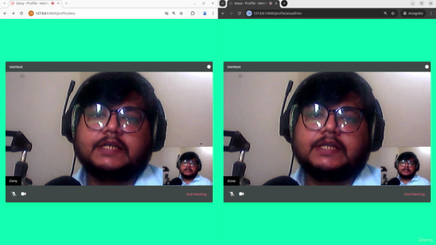
Task: Open Extensions puzzle icon in left browser
Action: (x=193, y=14)
